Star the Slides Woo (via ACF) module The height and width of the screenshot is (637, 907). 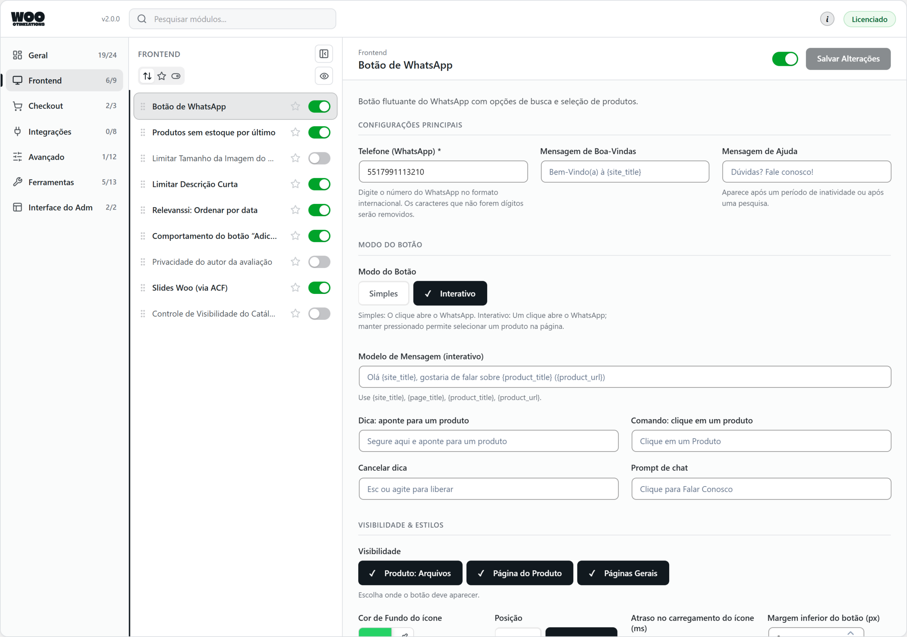[x=295, y=288]
